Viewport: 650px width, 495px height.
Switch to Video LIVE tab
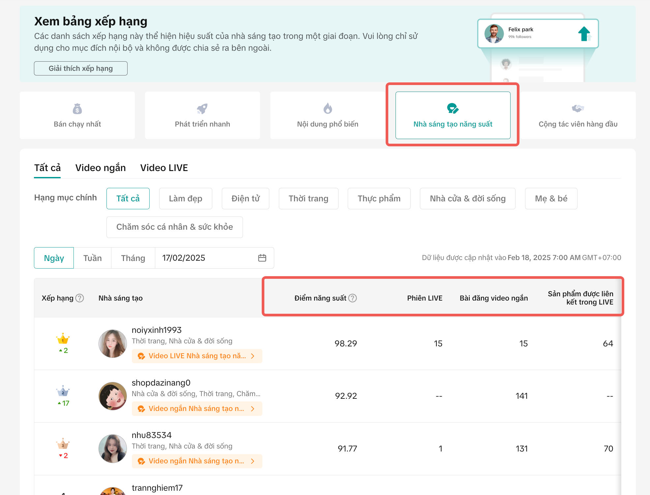tap(164, 168)
